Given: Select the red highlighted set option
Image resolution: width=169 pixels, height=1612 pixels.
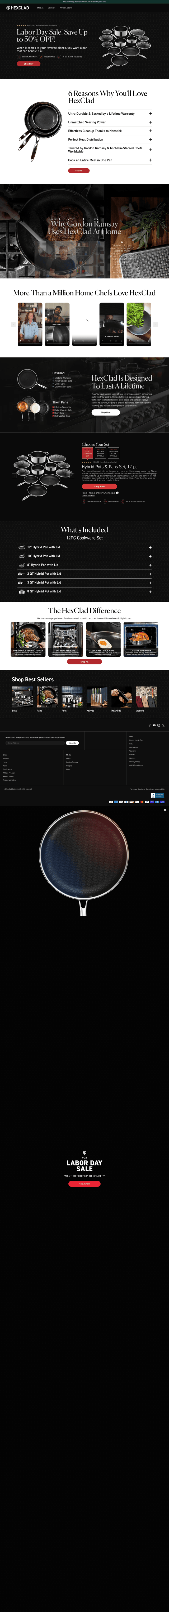Looking at the screenshot, I should (87, 453).
